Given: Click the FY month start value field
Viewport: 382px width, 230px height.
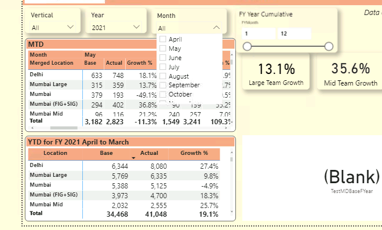Looking at the screenshot, I should point(259,34).
